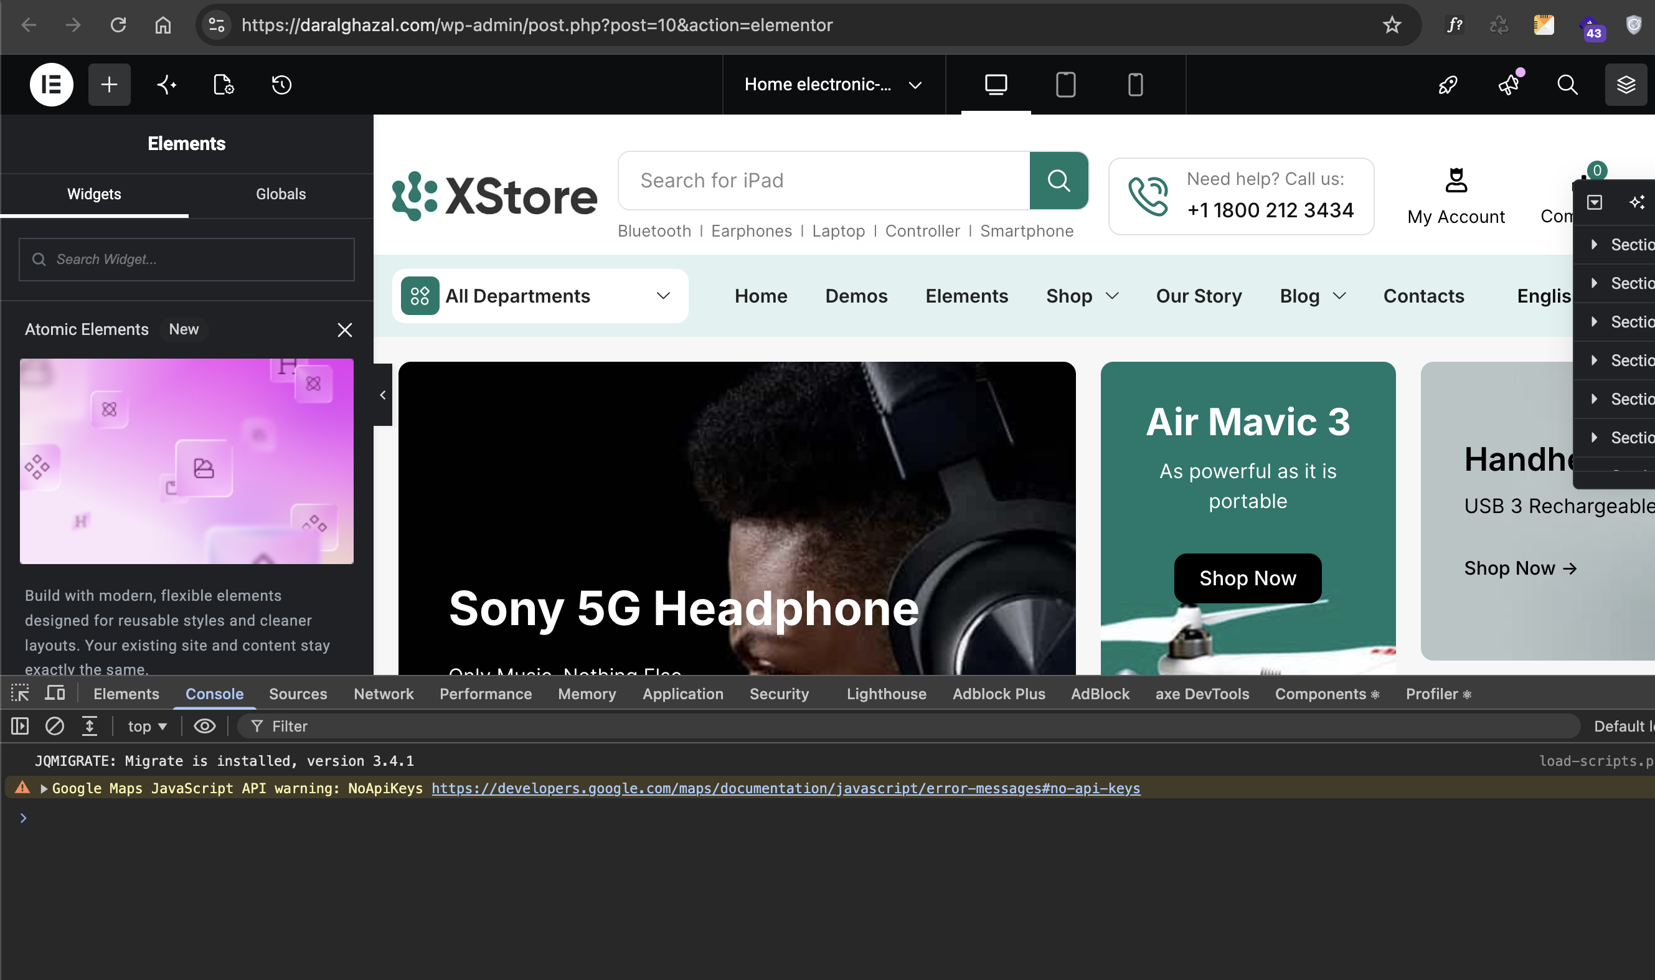The height and width of the screenshot is (980, 1655).
Task: Click the shield extension icon
Action: point(1634,25)
